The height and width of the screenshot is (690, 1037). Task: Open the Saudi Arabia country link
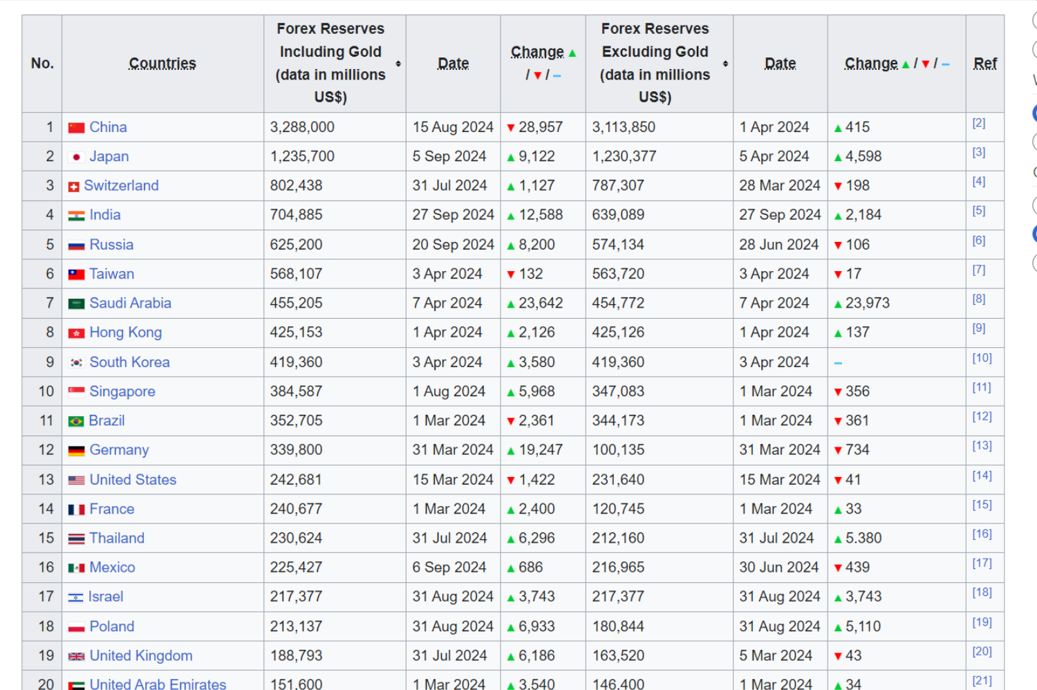pos(130,303)
